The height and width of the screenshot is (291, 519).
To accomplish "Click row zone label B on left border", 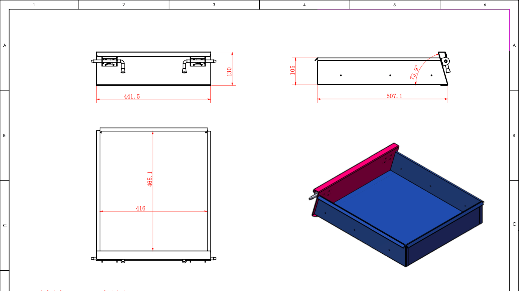I will coord(4,136).
